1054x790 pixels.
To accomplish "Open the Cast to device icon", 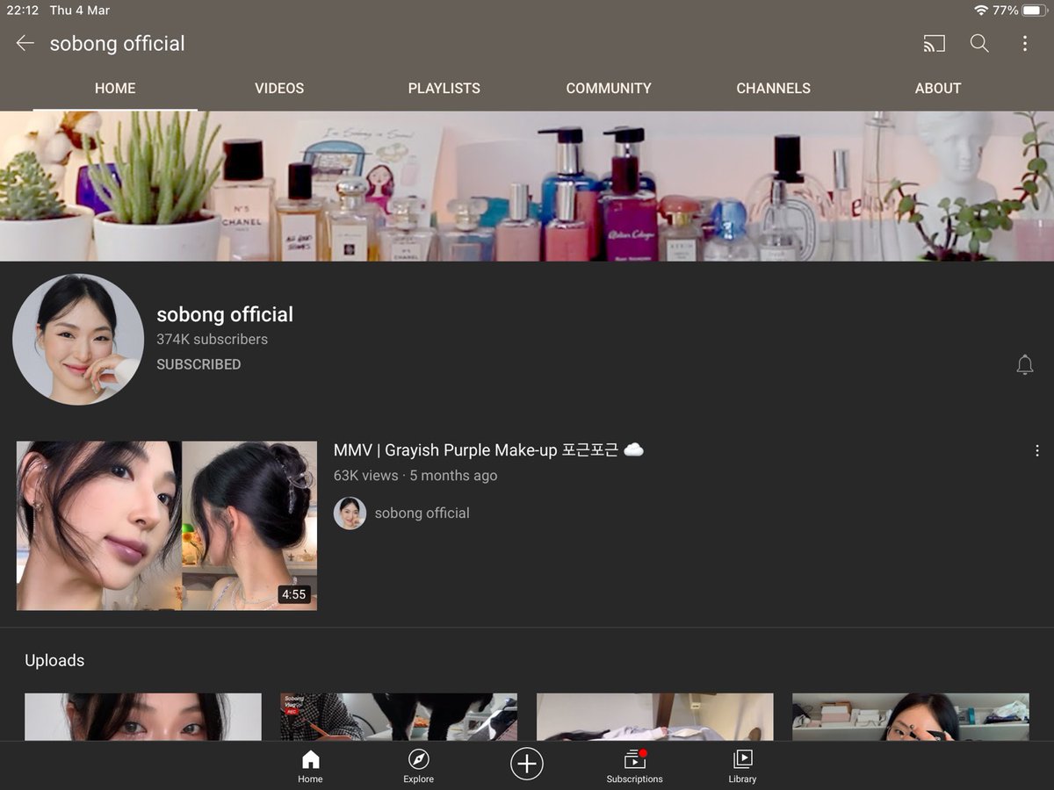I will point(935,43).
